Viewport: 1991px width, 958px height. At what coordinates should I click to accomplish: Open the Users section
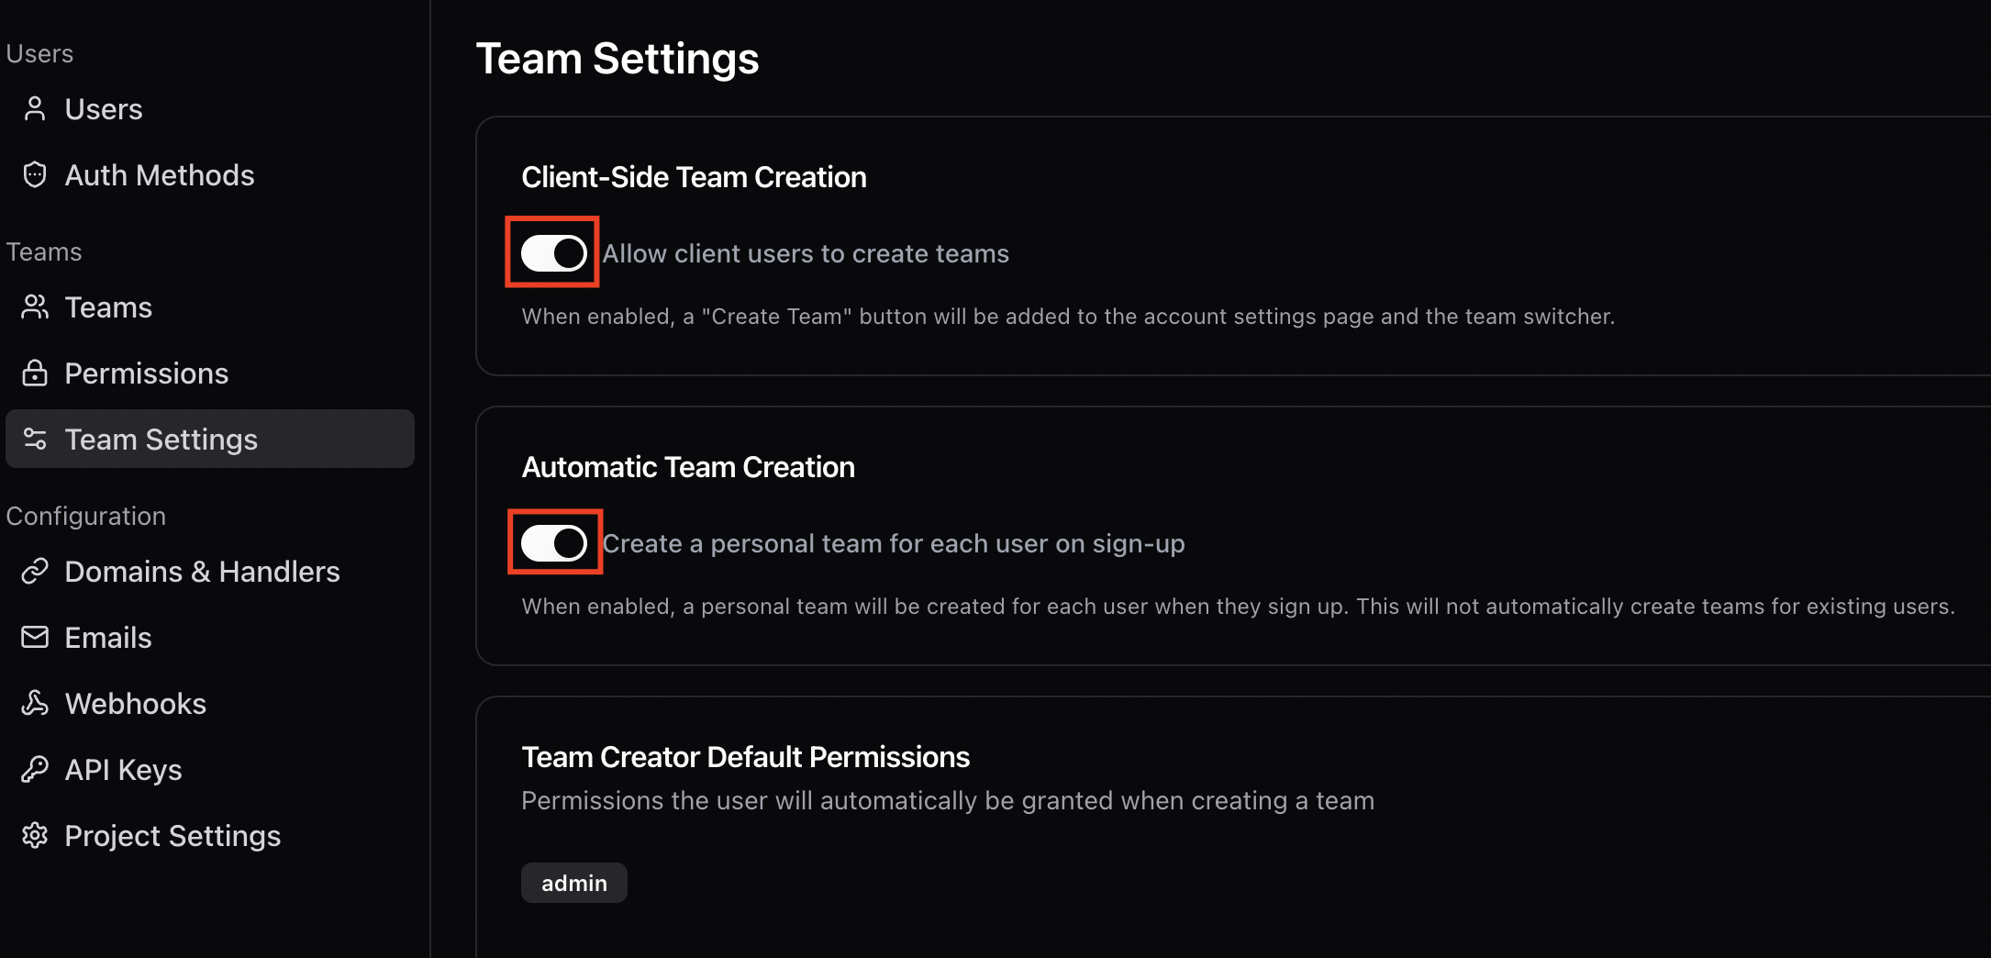click(103, 108)
